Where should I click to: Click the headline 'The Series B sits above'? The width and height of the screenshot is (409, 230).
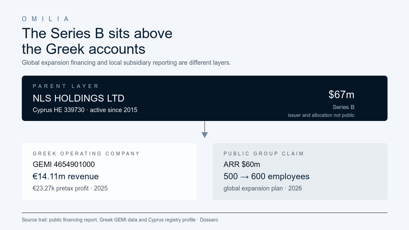coord(97,33)
